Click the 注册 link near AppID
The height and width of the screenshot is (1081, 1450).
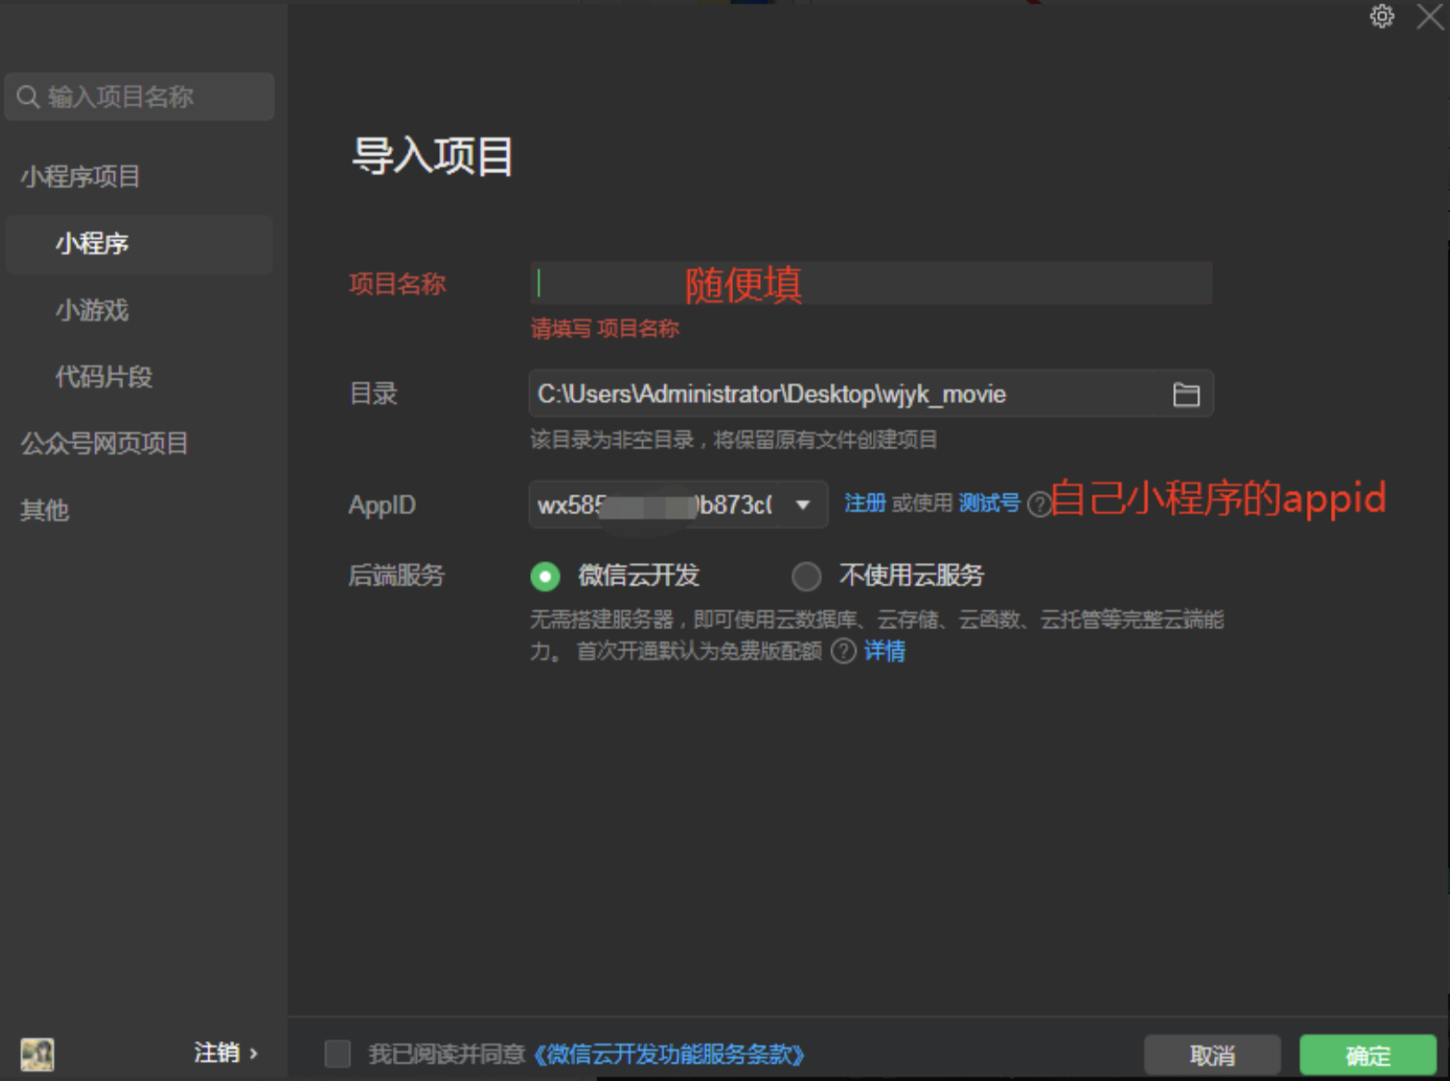click(863, 503)
